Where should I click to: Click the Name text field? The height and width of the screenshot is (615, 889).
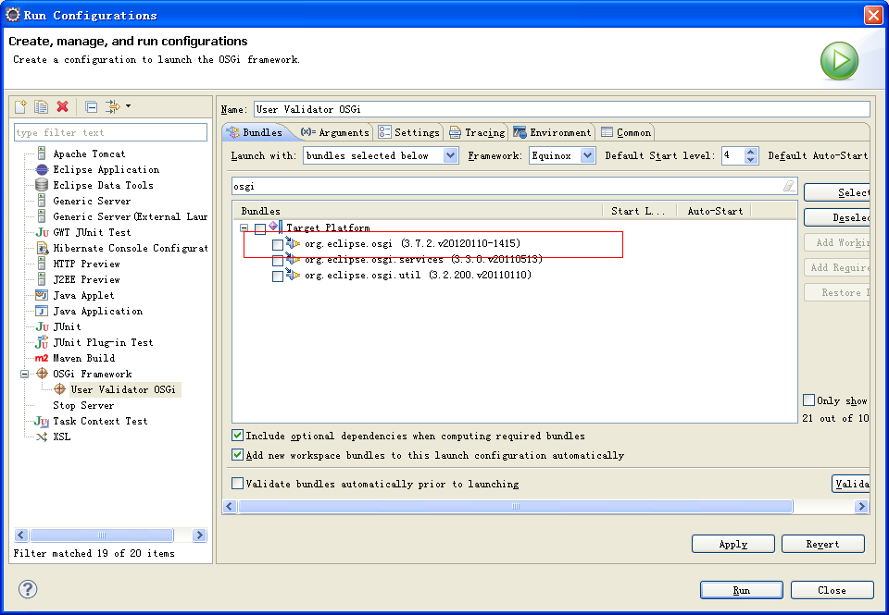click(561, 109)
